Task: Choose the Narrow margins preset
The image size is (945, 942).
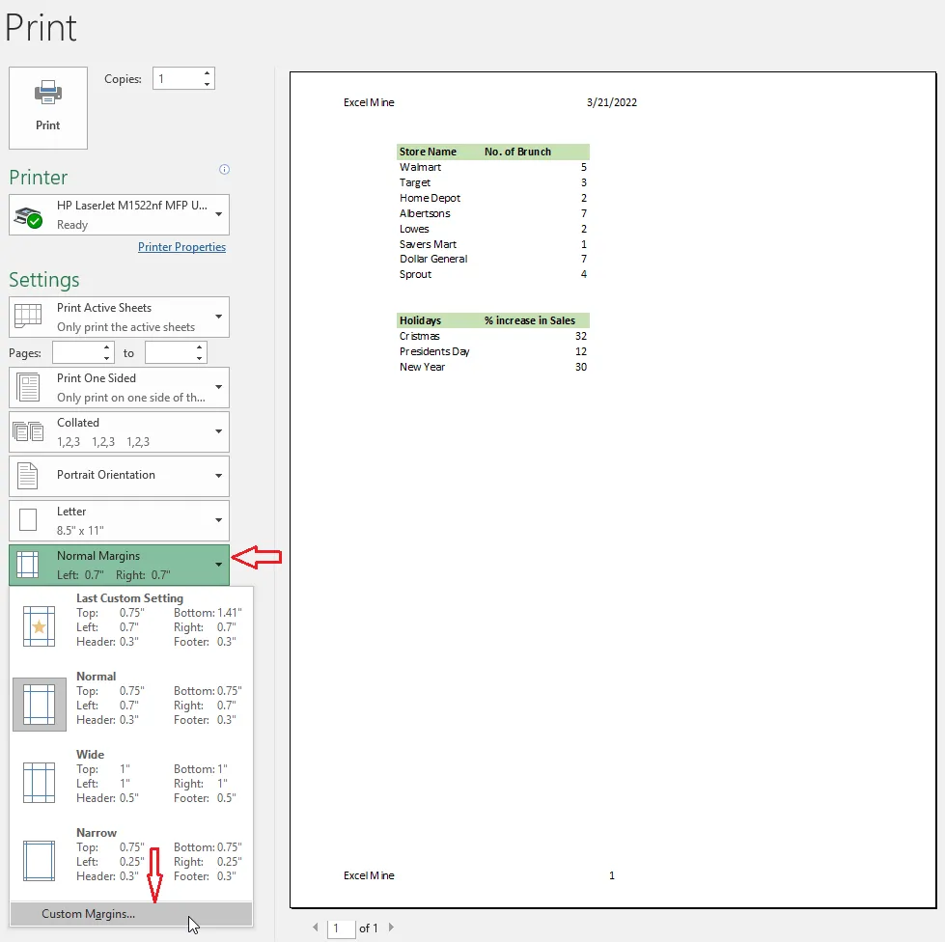Action: 131,861
